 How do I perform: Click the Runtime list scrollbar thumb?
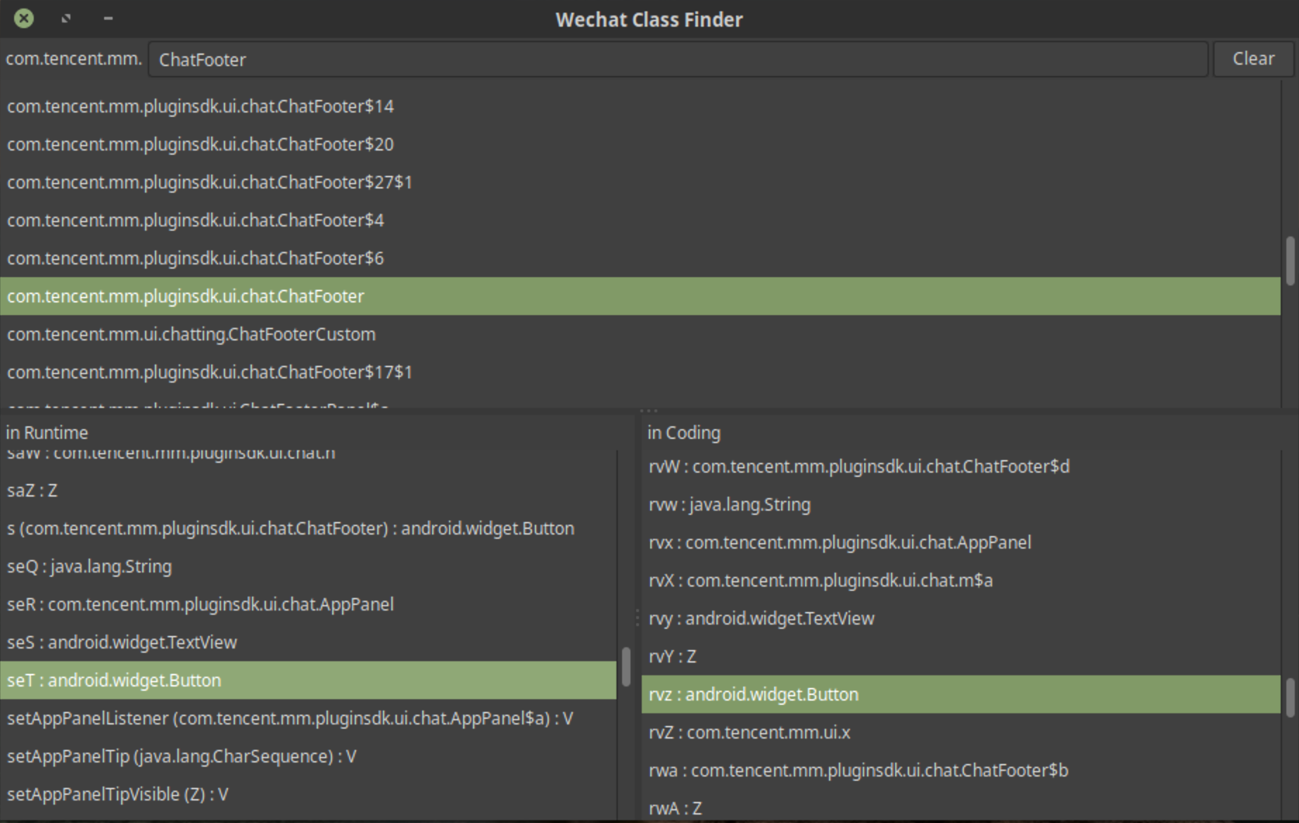tap(626, 666)
